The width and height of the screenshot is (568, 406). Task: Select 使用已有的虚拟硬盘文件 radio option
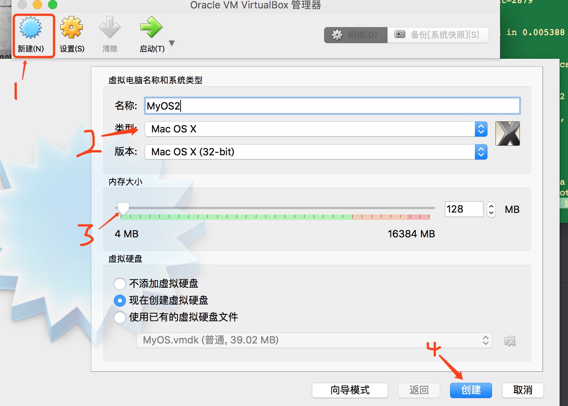(120, 317)
